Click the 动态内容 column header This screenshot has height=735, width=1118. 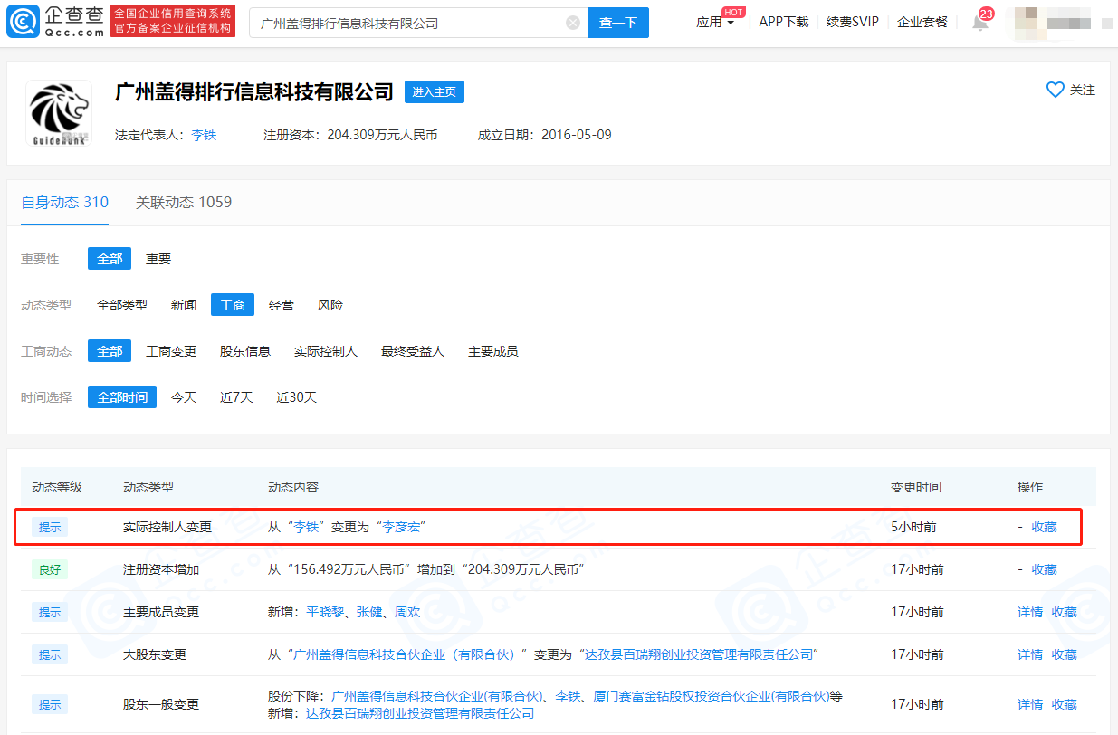[293, 487]
